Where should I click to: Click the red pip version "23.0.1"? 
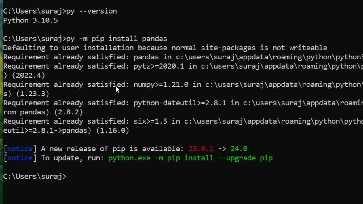(x=201, y=149)
